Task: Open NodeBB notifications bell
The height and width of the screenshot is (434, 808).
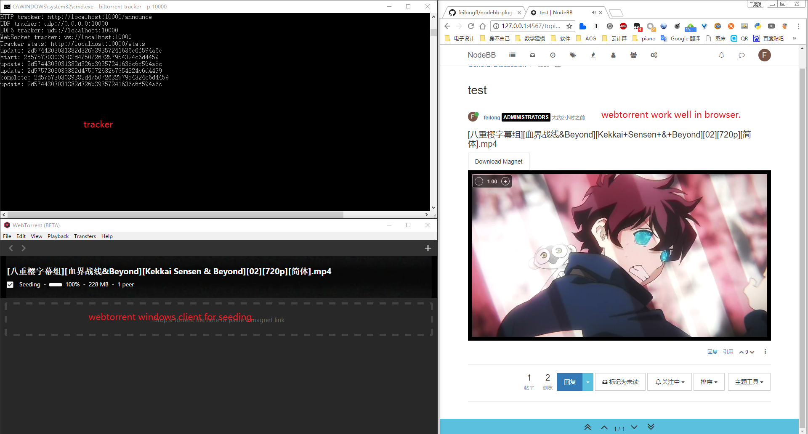Action: pyautogui.click(x=721, y=55)
